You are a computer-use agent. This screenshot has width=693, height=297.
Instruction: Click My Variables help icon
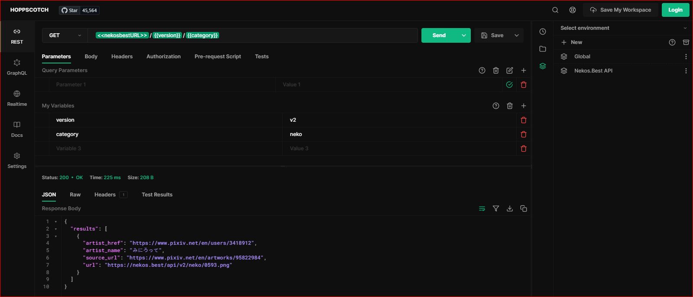point(496,106)
